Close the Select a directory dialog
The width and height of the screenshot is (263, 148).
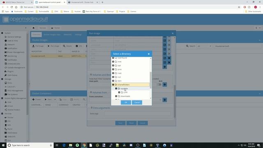(x=149, y=54)
